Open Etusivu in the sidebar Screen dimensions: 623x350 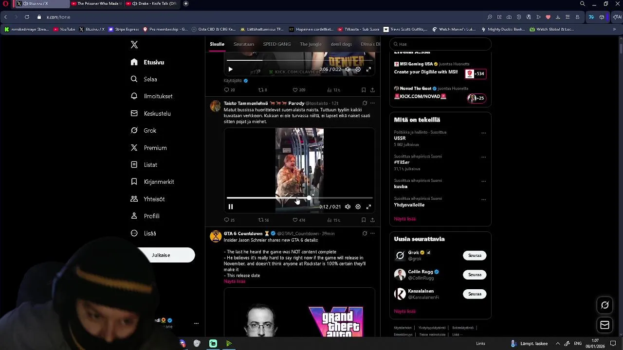(x=148, y=62)
